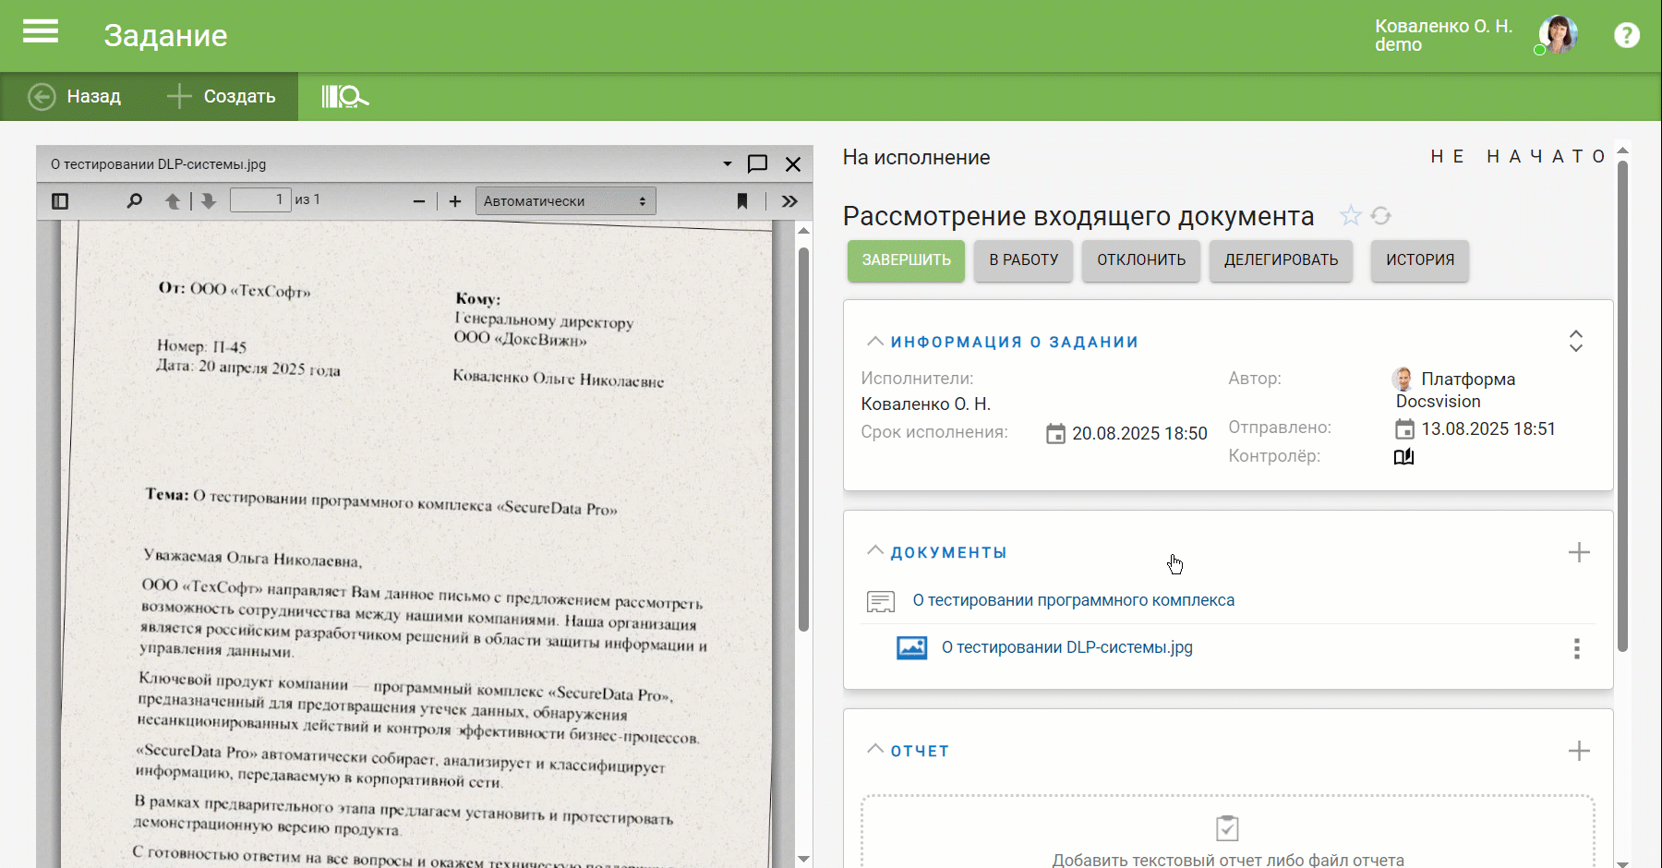Open the Автоматически zoom dropdown

coord(565,201)
